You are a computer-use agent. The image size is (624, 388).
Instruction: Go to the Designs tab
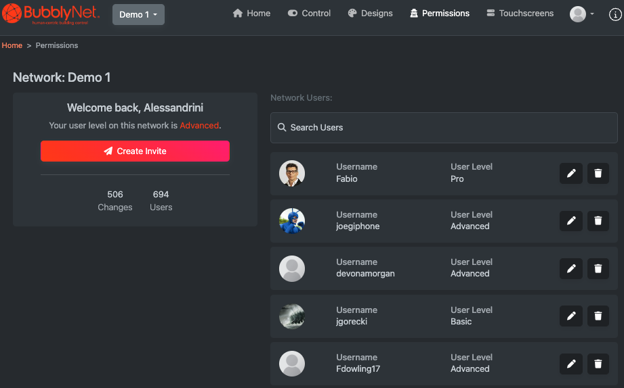click(x=370, y=14)
